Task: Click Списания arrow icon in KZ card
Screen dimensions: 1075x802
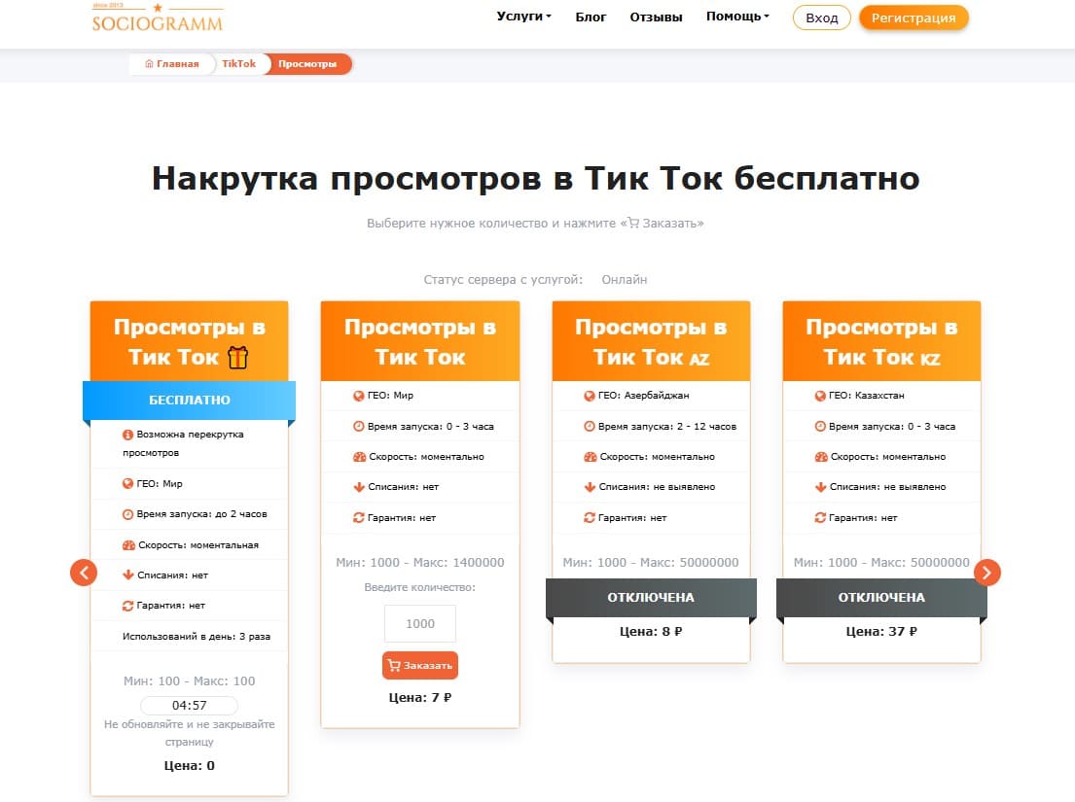Action: pyautogui.click(x=820, y=487)
